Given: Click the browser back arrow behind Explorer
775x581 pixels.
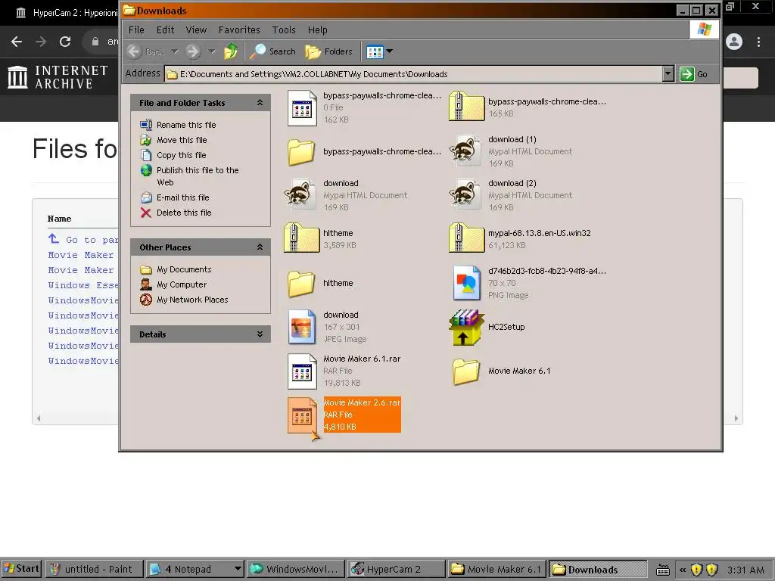Looking at the screenshot, I should click(17, 42).
